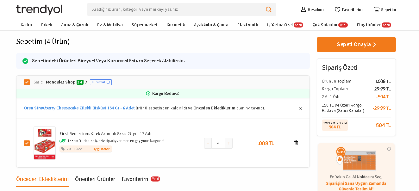Click Önceden Eklediklerim link in notice
The width and height of the screenshot is (419, 191).
tap(214, 108)
